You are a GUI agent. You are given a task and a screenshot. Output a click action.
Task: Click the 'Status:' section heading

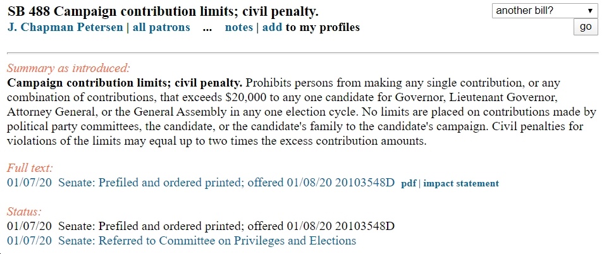(24, 212)
